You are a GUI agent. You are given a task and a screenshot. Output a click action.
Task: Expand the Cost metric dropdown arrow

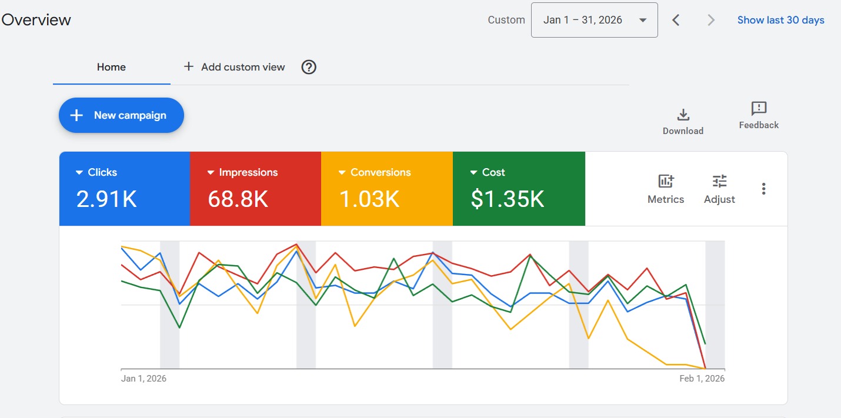[473, 173]
